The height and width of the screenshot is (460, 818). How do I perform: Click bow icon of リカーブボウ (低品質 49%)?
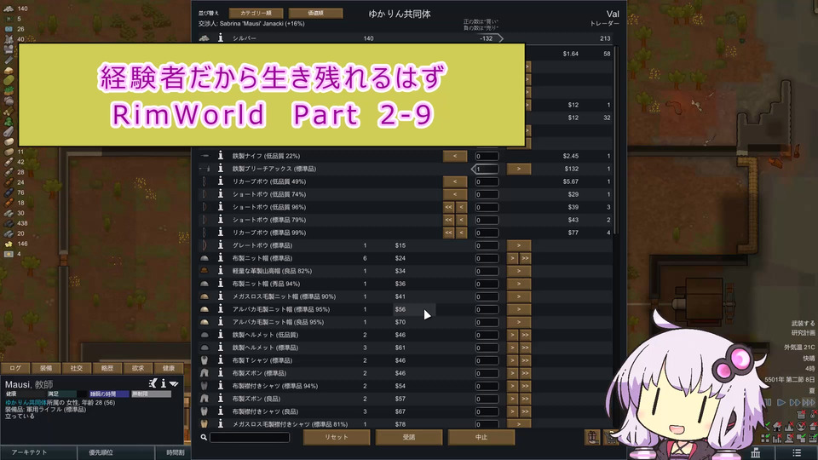(204, 181)
